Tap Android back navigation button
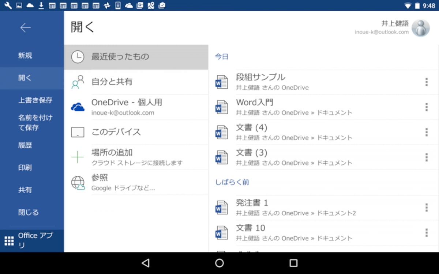439x274 pixels. click(x=146, y=263)
